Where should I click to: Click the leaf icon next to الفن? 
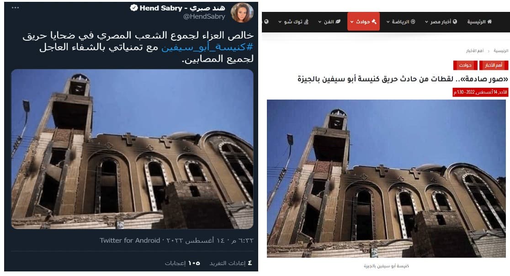[338, 21]
